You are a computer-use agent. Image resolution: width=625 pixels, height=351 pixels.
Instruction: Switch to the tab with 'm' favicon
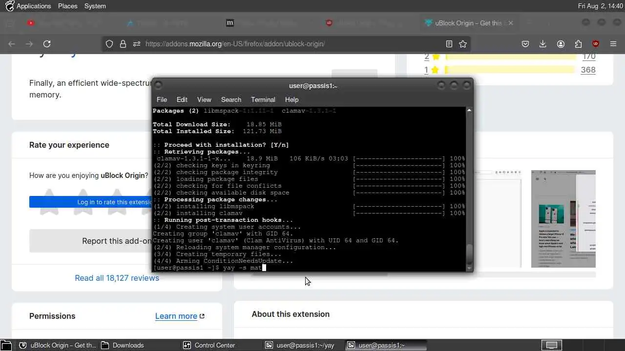tap(230, 23)
